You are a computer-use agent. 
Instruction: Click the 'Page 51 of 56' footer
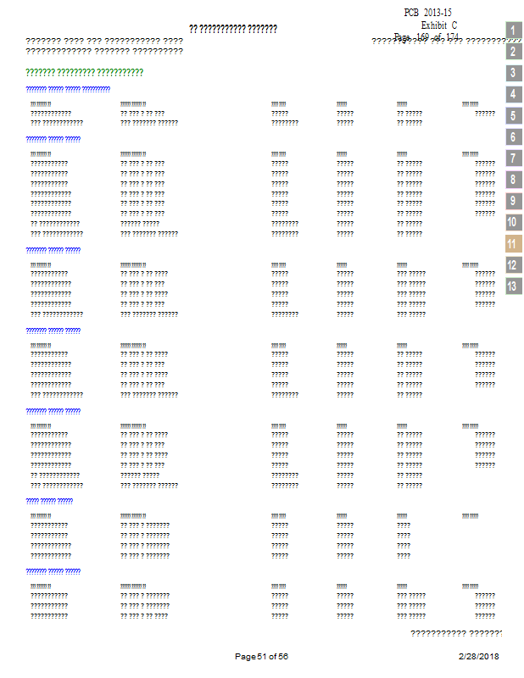coord(261,657)
